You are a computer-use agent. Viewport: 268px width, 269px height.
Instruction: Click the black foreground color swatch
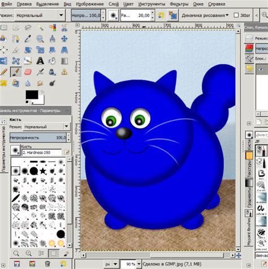(x=32, y=95)
